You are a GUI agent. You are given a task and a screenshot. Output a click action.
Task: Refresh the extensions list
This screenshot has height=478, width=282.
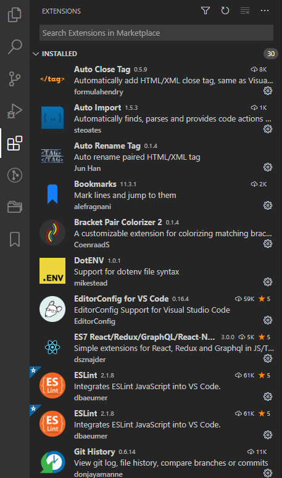225,10
